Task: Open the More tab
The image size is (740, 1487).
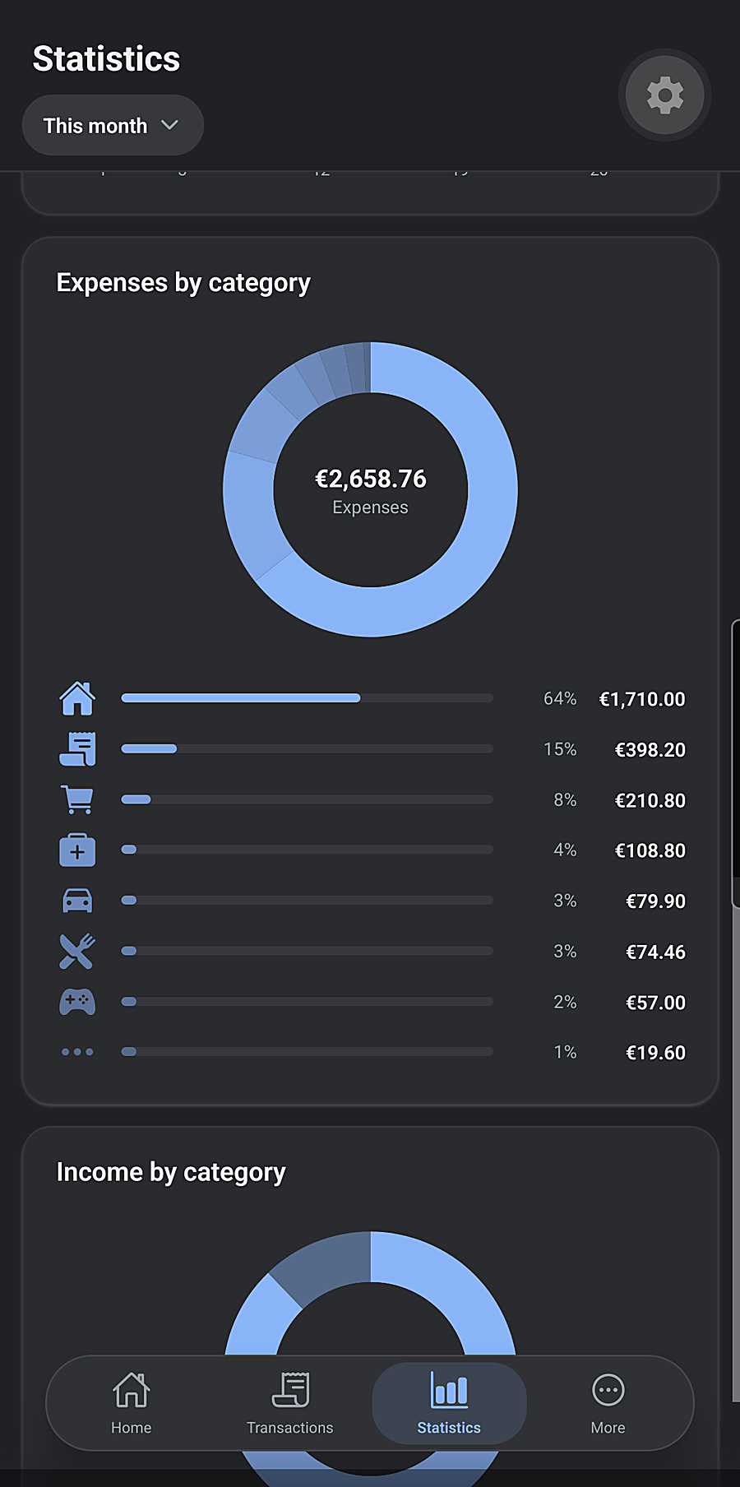Action: [608, 1403]
